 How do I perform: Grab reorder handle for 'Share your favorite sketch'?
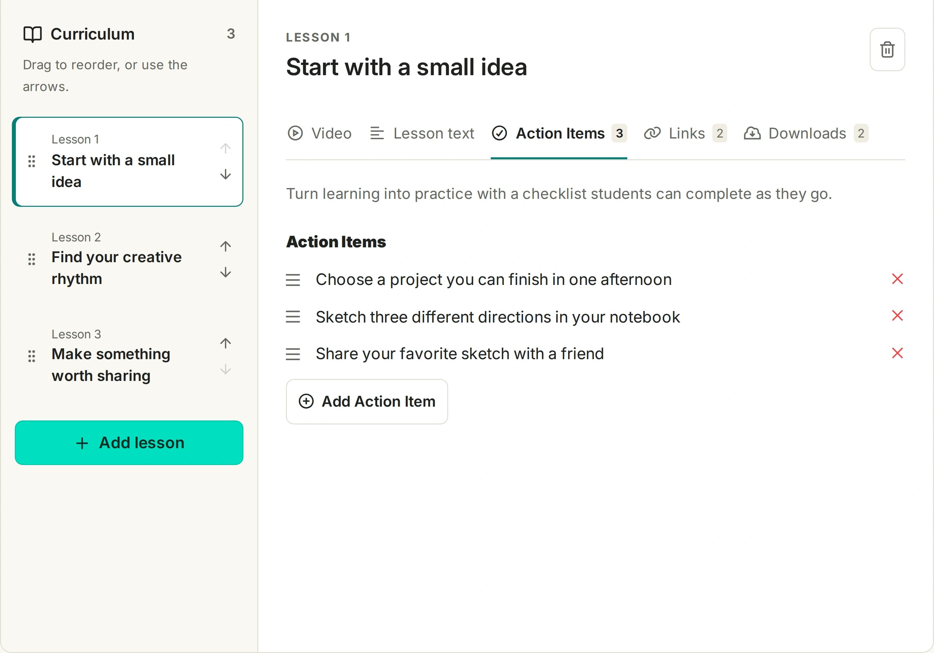pyautogui.click(x=293, y=354)
